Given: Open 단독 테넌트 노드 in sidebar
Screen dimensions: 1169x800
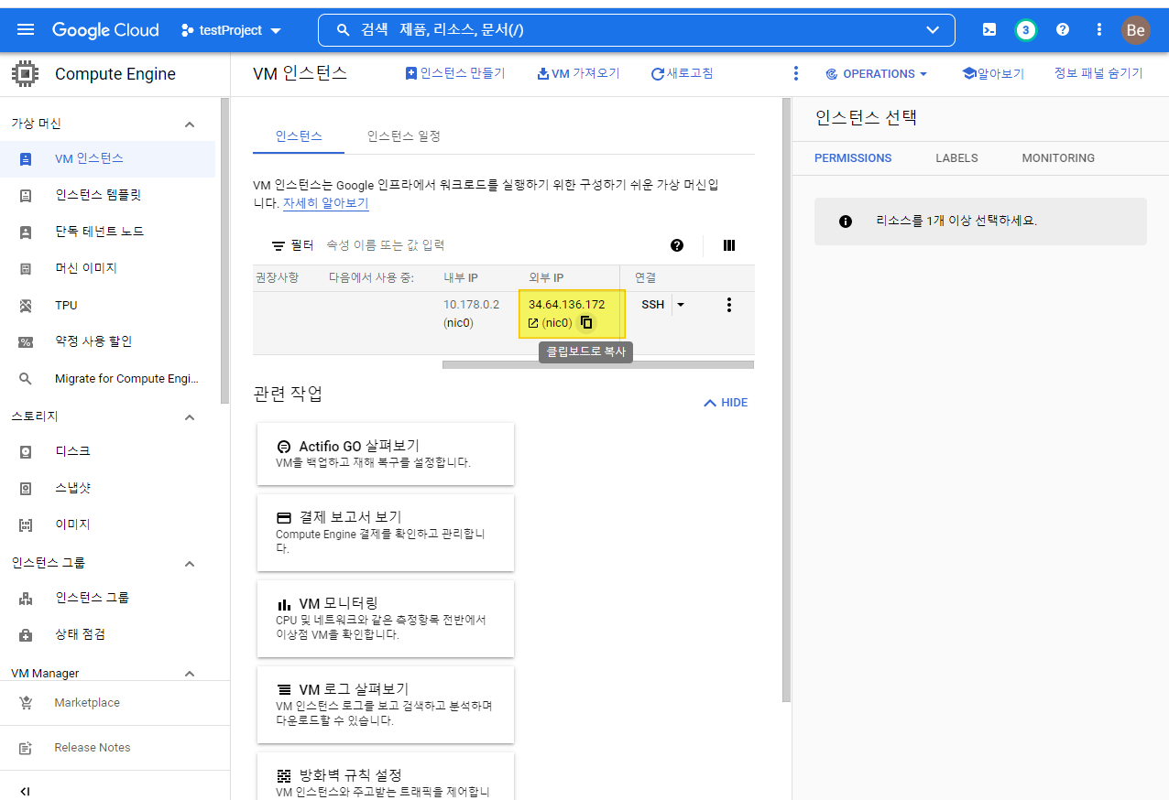Looking at the screenshot, I should click(x=107, y=232).
